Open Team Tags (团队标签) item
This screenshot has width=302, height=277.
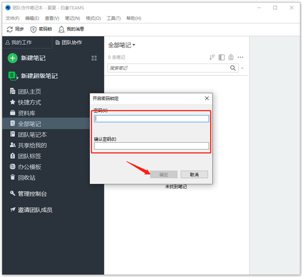[x=26, y=156]
